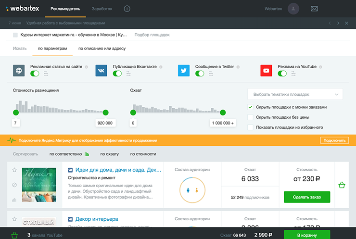Click the Idejnik listing thumbnail image

pyautogui.click(x=39, y=185)
